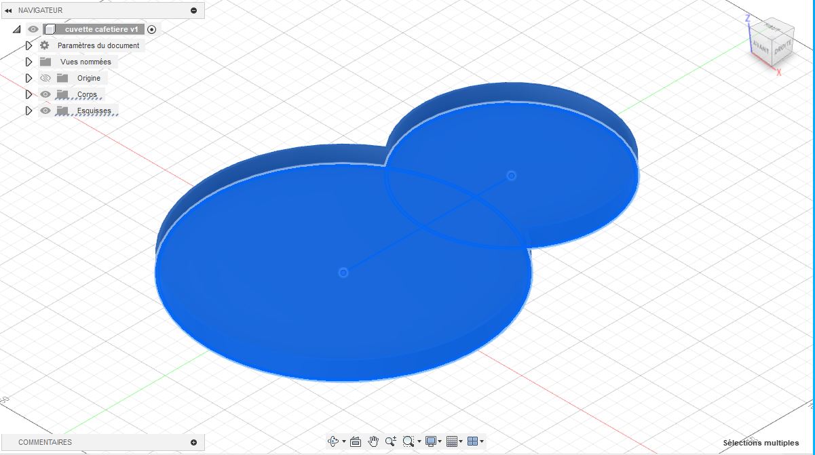Select the Esquisses item in the browser
Image resolution: width=815 pixels, height=455 pixels.
click(94, 111)
